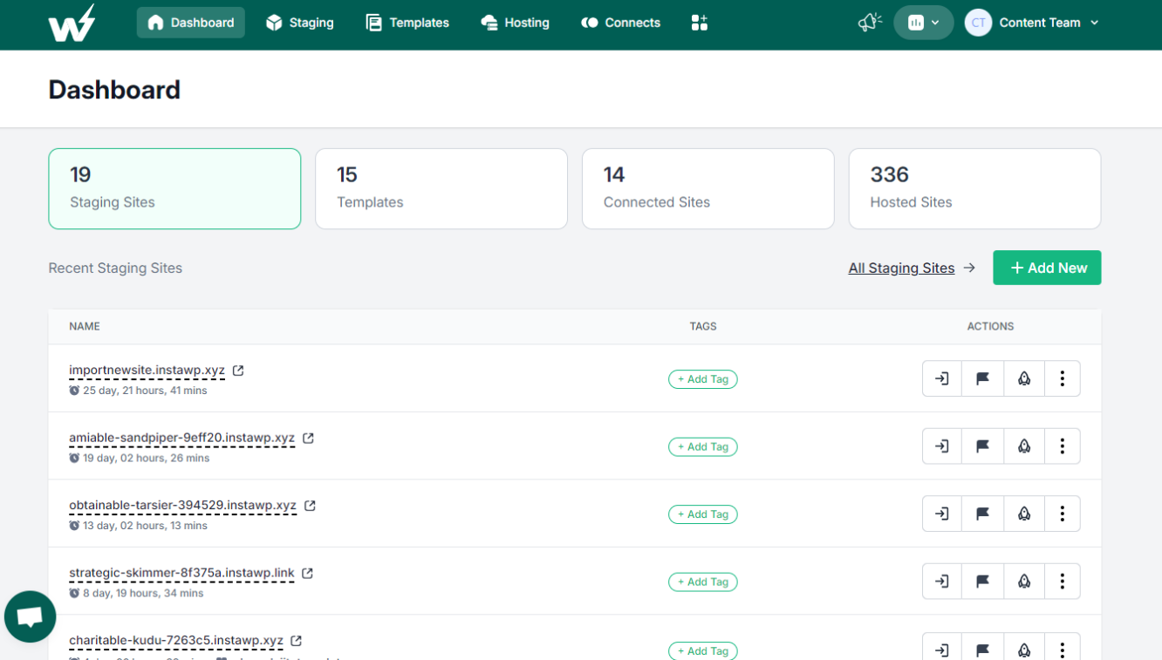Select the 19 Staging Sites card
Image resolution: width=1162 pixels, height=660 pixels.
174,188
